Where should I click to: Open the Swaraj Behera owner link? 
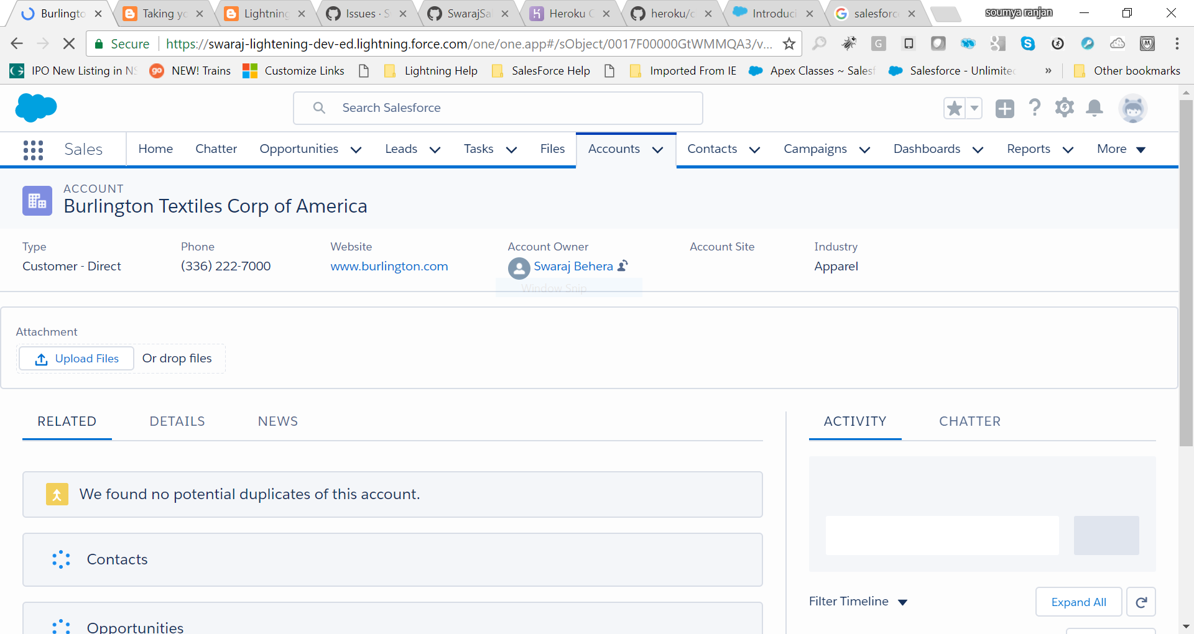[573, 267]
